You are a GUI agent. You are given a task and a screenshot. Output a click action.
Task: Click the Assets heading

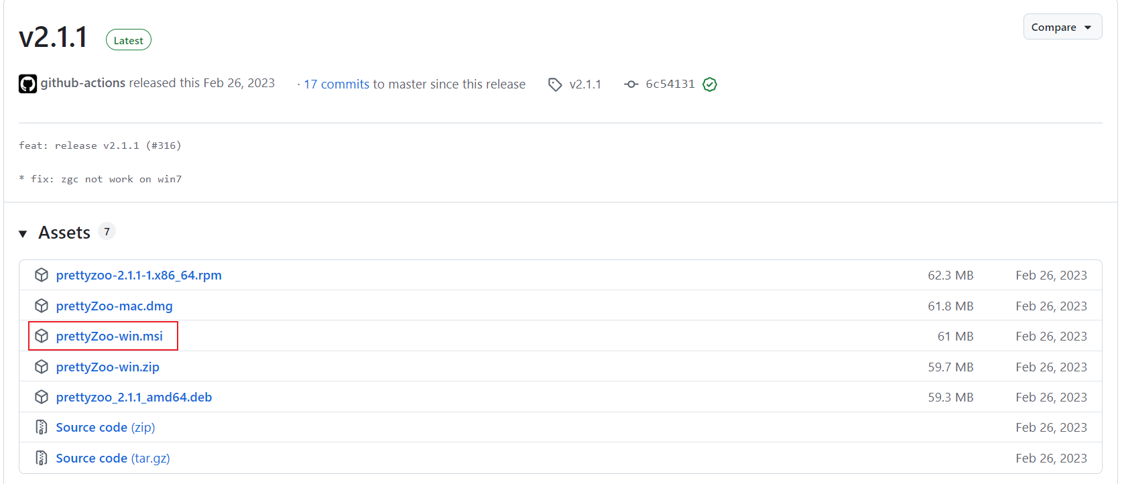64,233
